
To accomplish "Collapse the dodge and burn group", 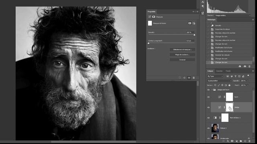I will tap(212, 90).
